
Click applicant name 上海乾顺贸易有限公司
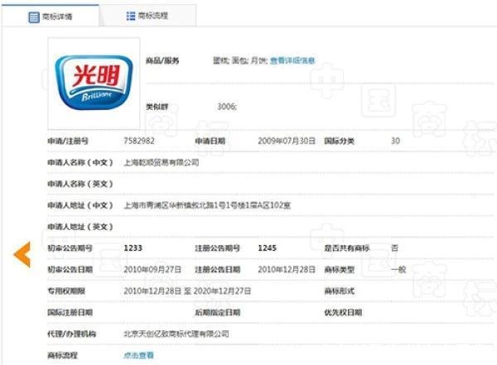[162, 162]
